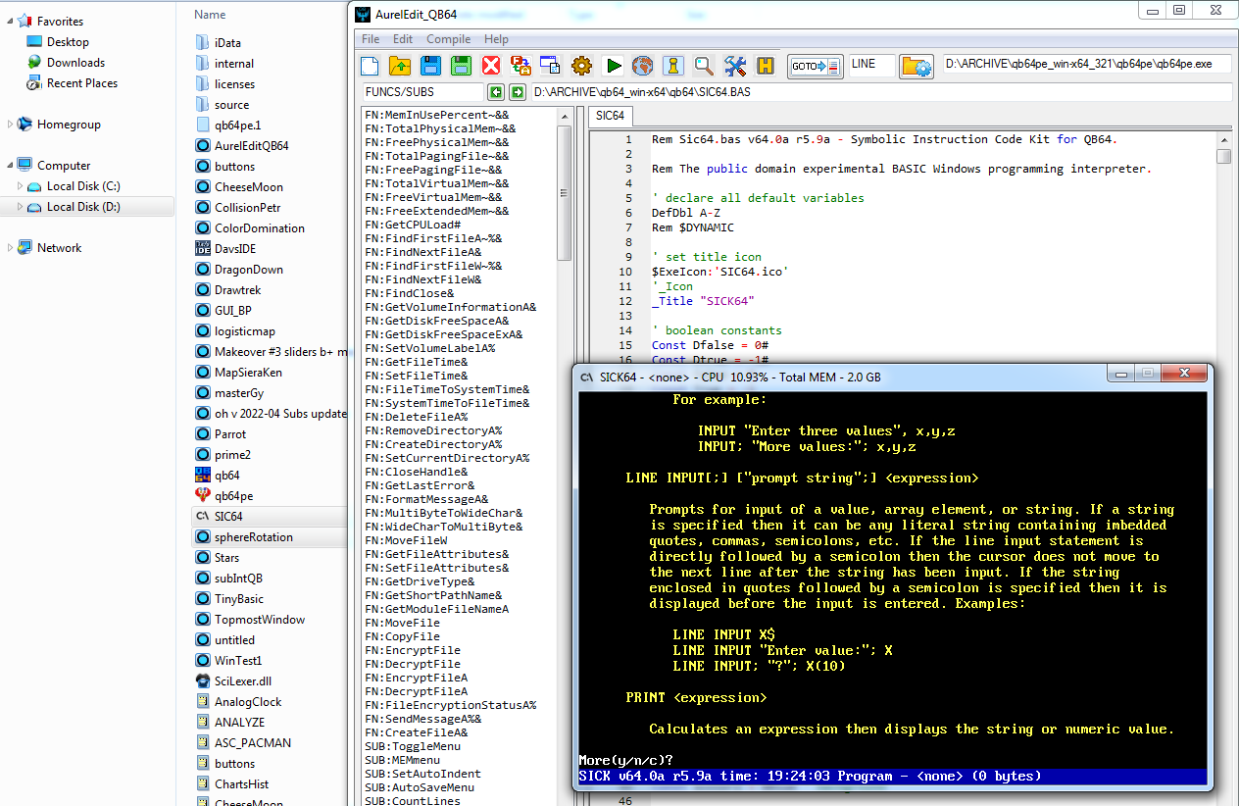
Task: Expand Favorites in Explorer navigation pane
Action: [x=11, y=21]
